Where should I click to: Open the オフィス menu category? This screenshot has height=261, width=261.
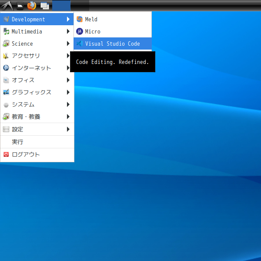click(37, 80)
